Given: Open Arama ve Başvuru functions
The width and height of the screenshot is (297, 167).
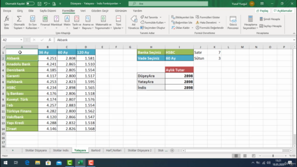Looking at the screenshot, I should 88,22.
